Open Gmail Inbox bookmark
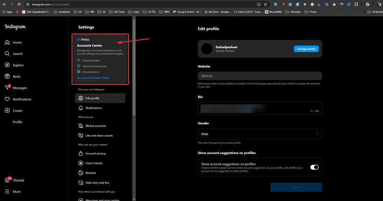The width and height of the screenshot is (383, 201). click(x=248, y=12)
